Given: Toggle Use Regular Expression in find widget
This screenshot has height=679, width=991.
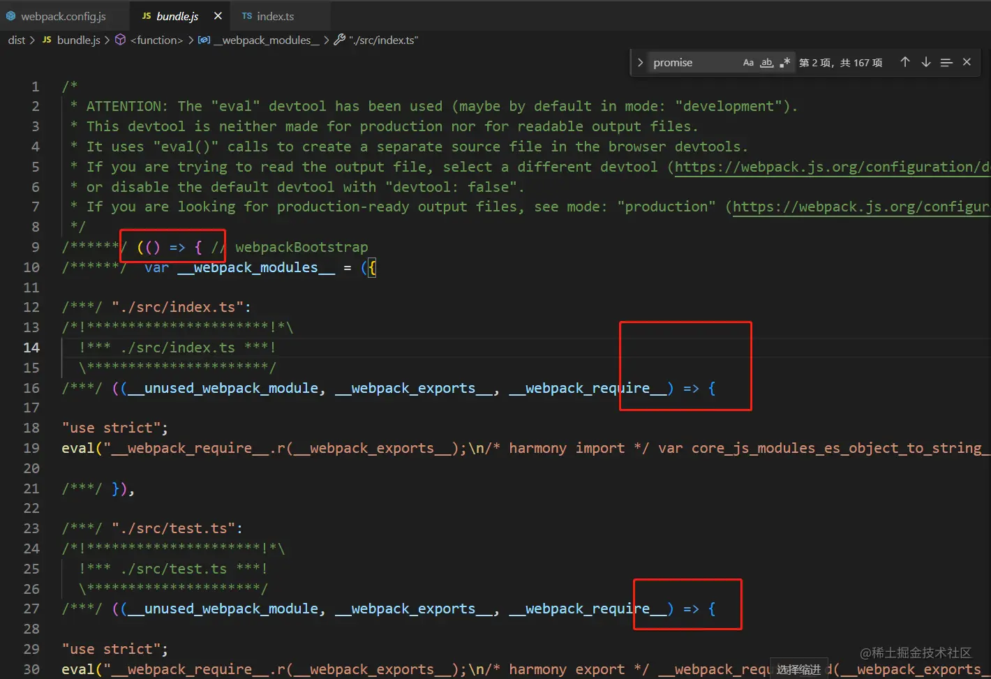Looking at the screenshot, I should (x=785, y=63).
